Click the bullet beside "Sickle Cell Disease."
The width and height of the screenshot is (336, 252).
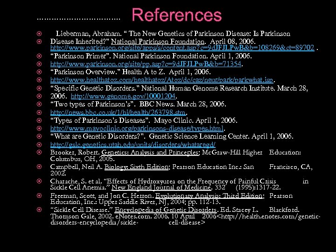coord(39,210)
